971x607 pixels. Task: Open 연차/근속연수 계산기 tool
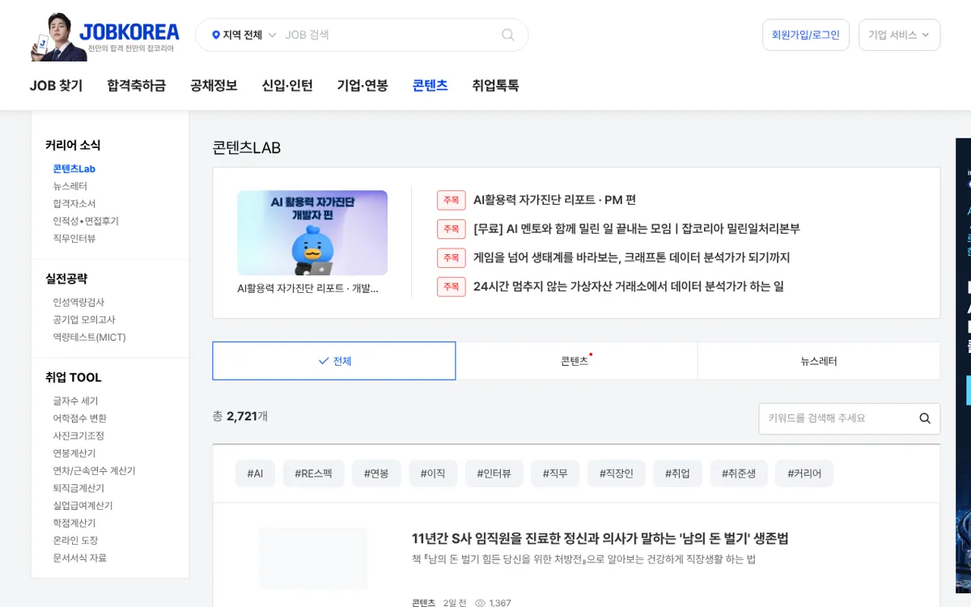click(94, 470)
